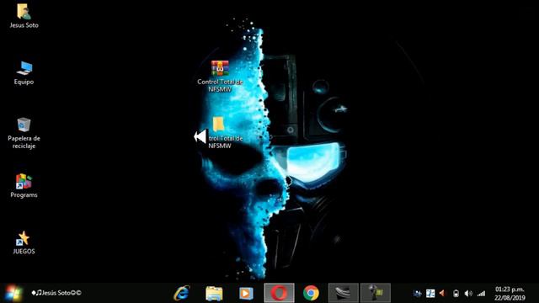The image size is (539, 303).
Task: Open the Programs shortcut on desktop
Action: click(24, 185)
